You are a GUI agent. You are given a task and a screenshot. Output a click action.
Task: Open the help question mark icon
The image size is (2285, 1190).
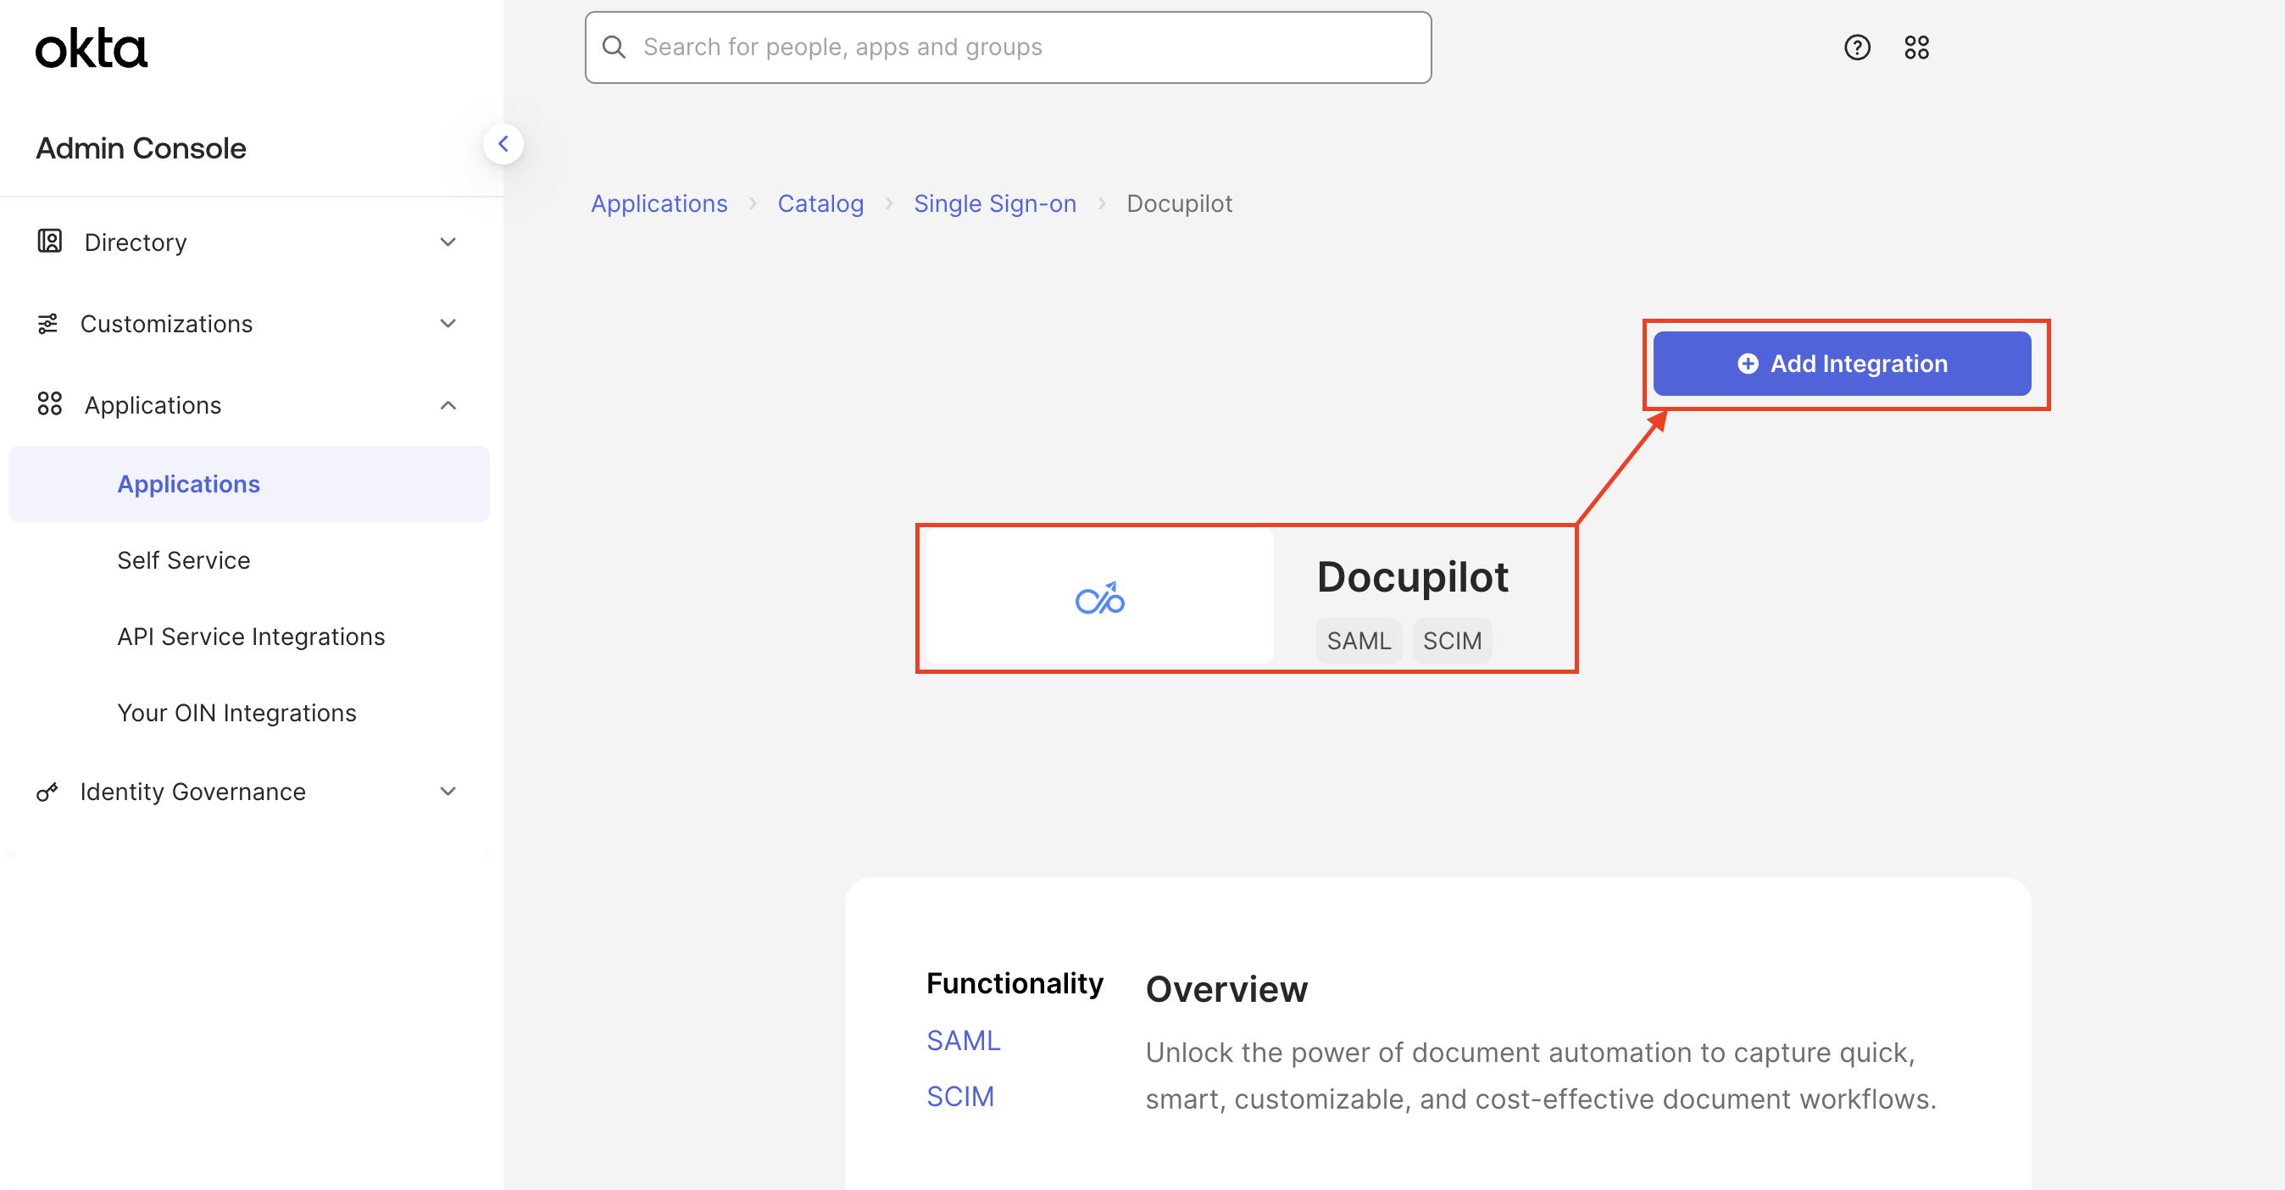pyautogui.click(x=1856, y=47)
